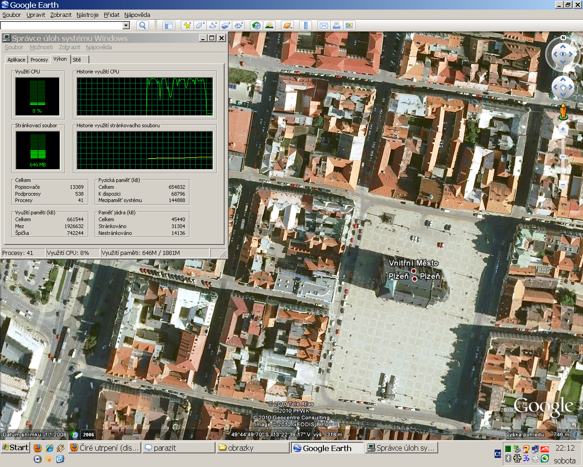Click 'Využití paměti: 646M / 1881M' status text
This screenshot has height=467, width=583.
tap(141, 253)
